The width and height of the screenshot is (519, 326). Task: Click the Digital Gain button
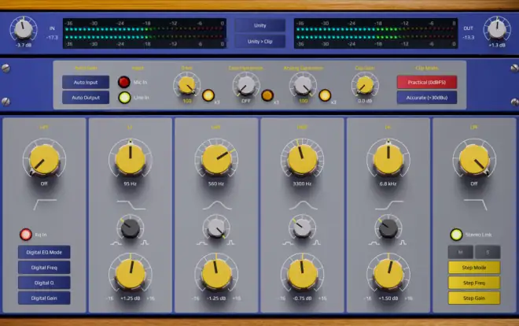coord(44,298)
